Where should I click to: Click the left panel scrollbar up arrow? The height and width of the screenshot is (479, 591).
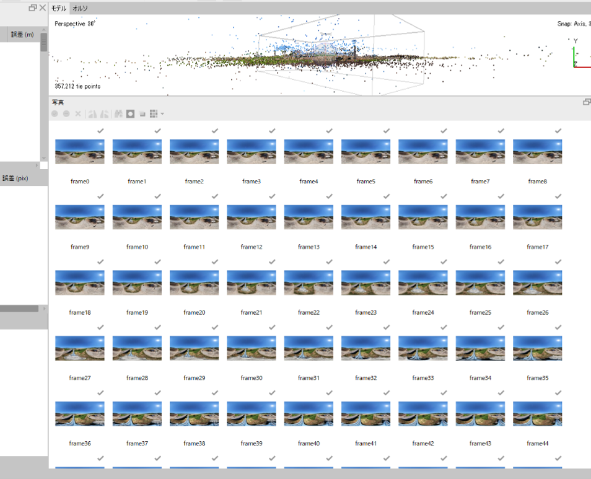click(x=44, y=29)
